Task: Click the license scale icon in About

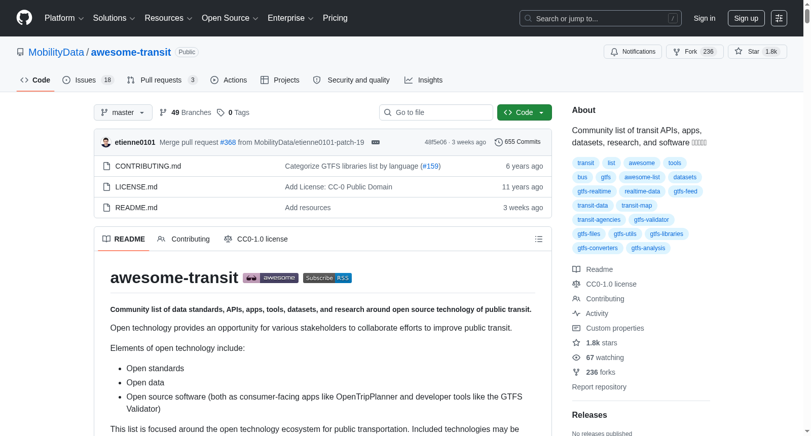Action: tap(576, 284)
